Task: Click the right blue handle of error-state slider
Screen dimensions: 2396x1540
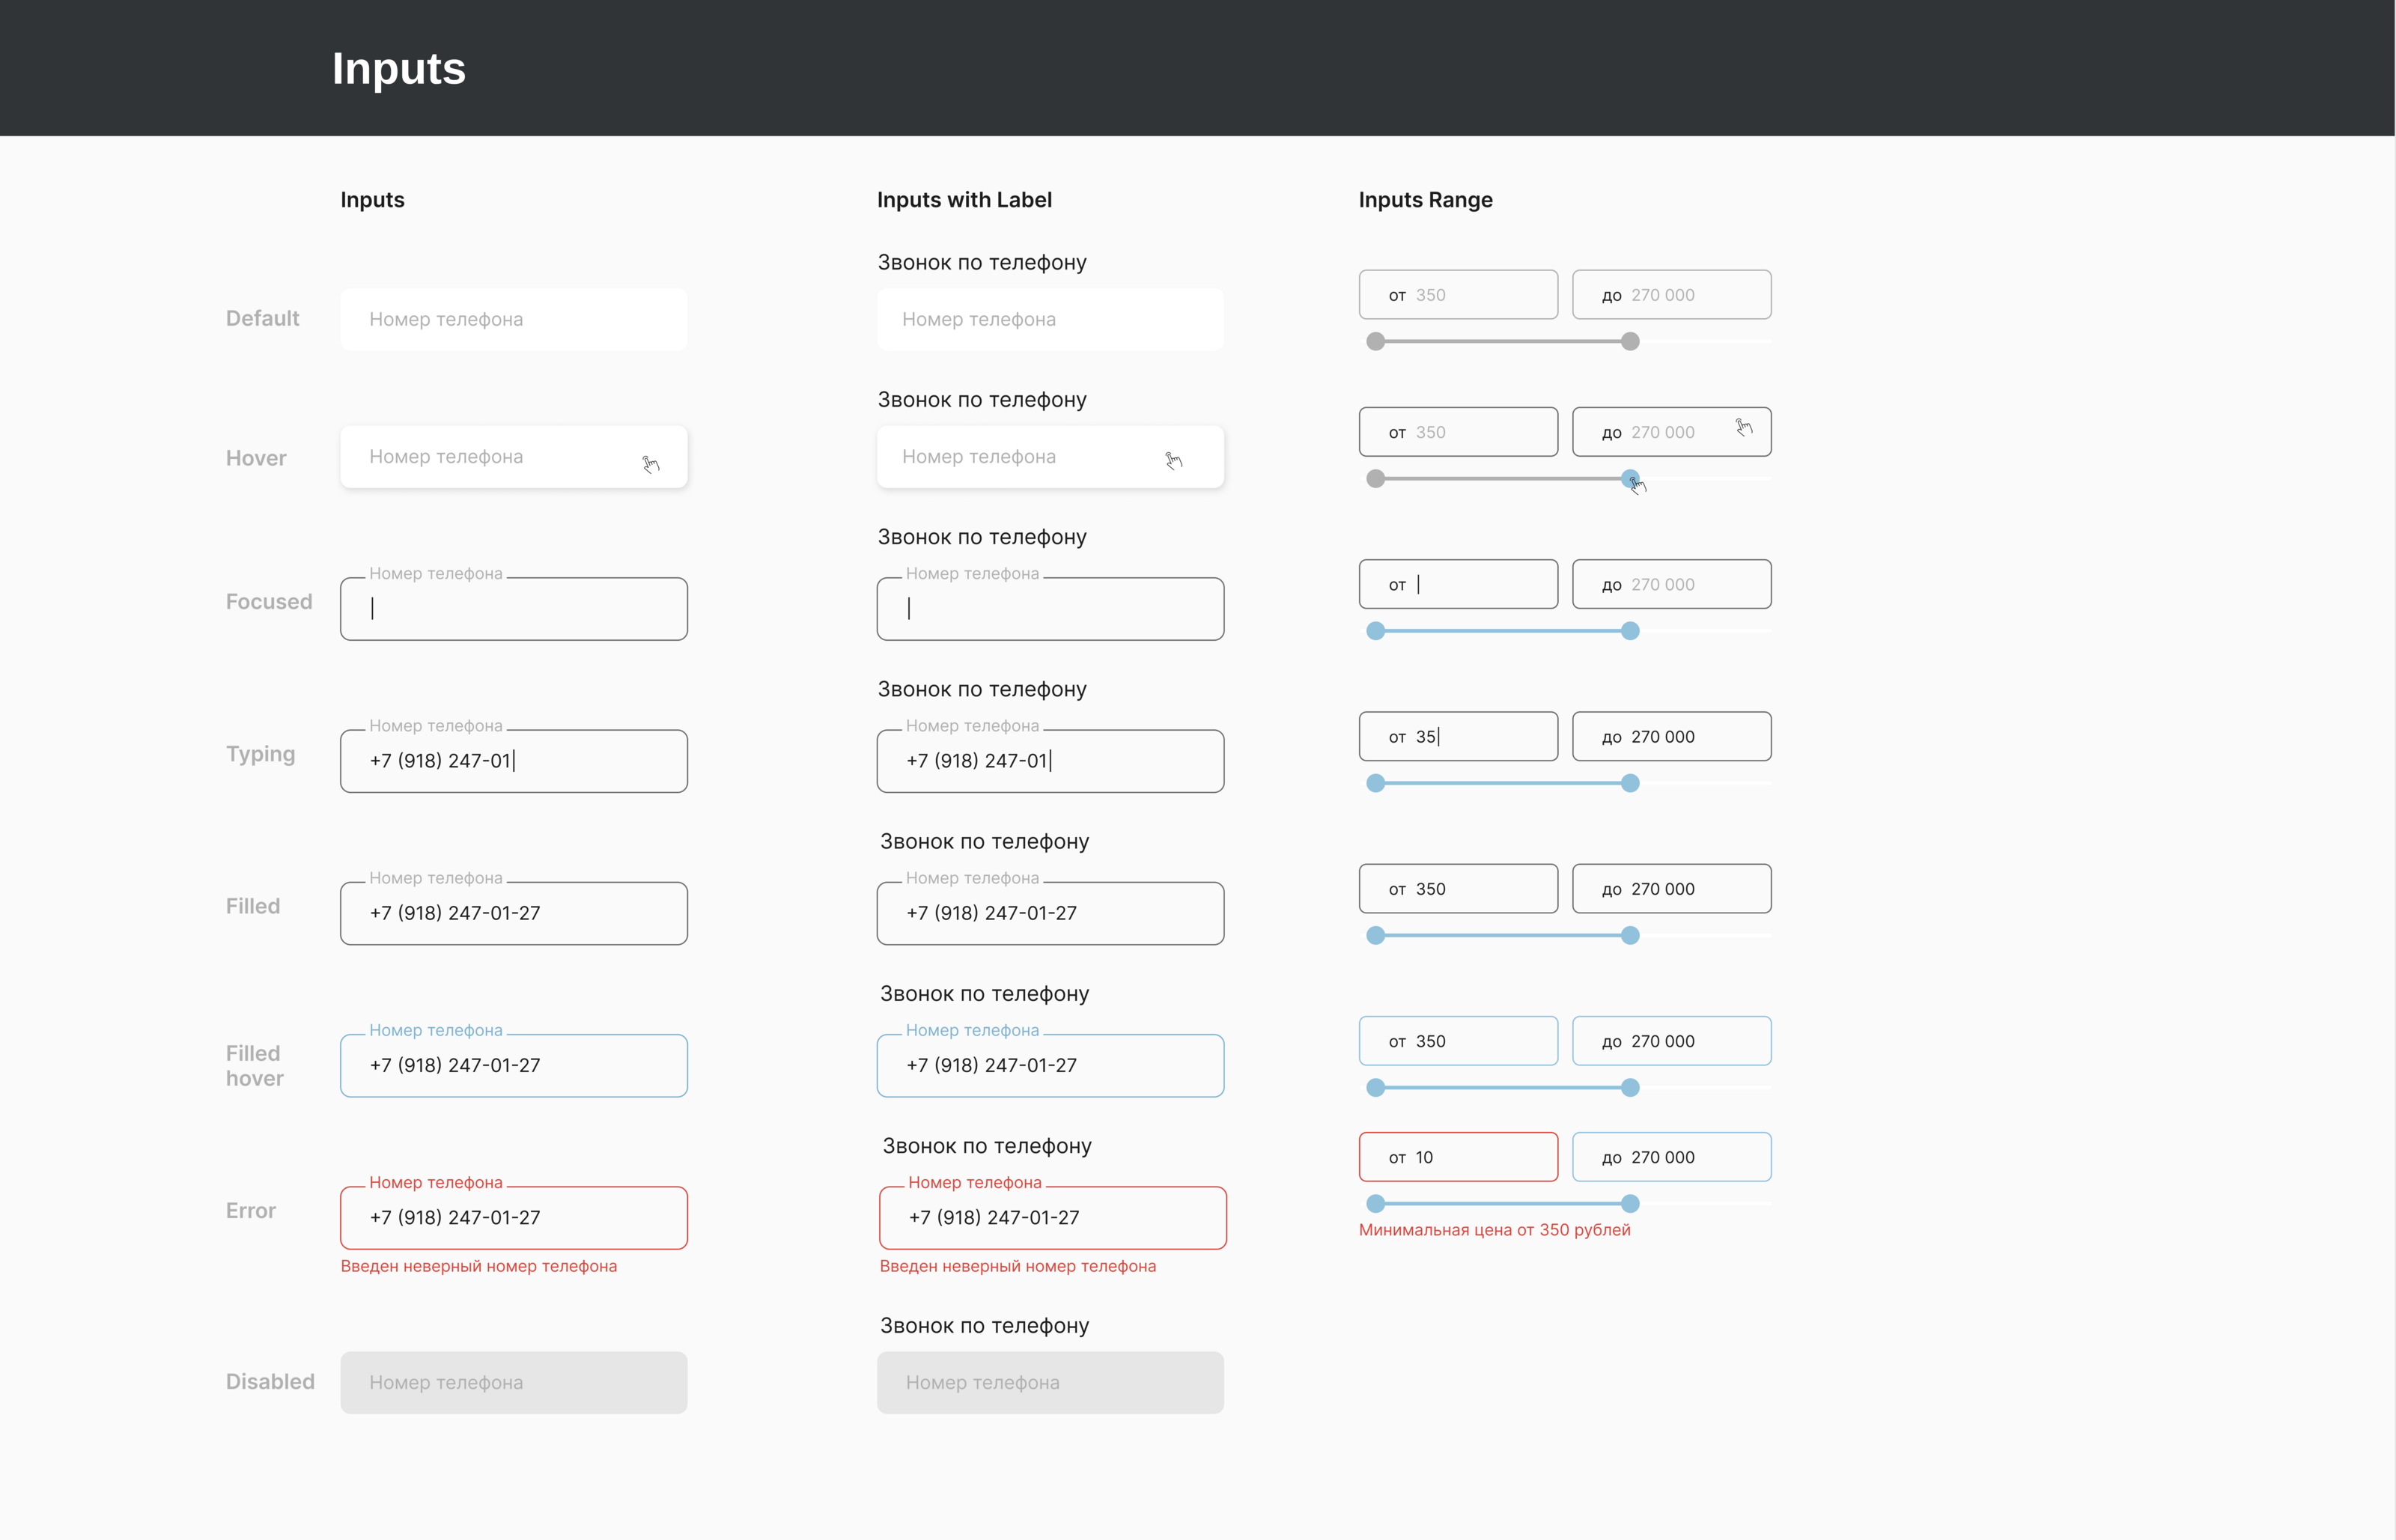Action: point(1630,1203)
